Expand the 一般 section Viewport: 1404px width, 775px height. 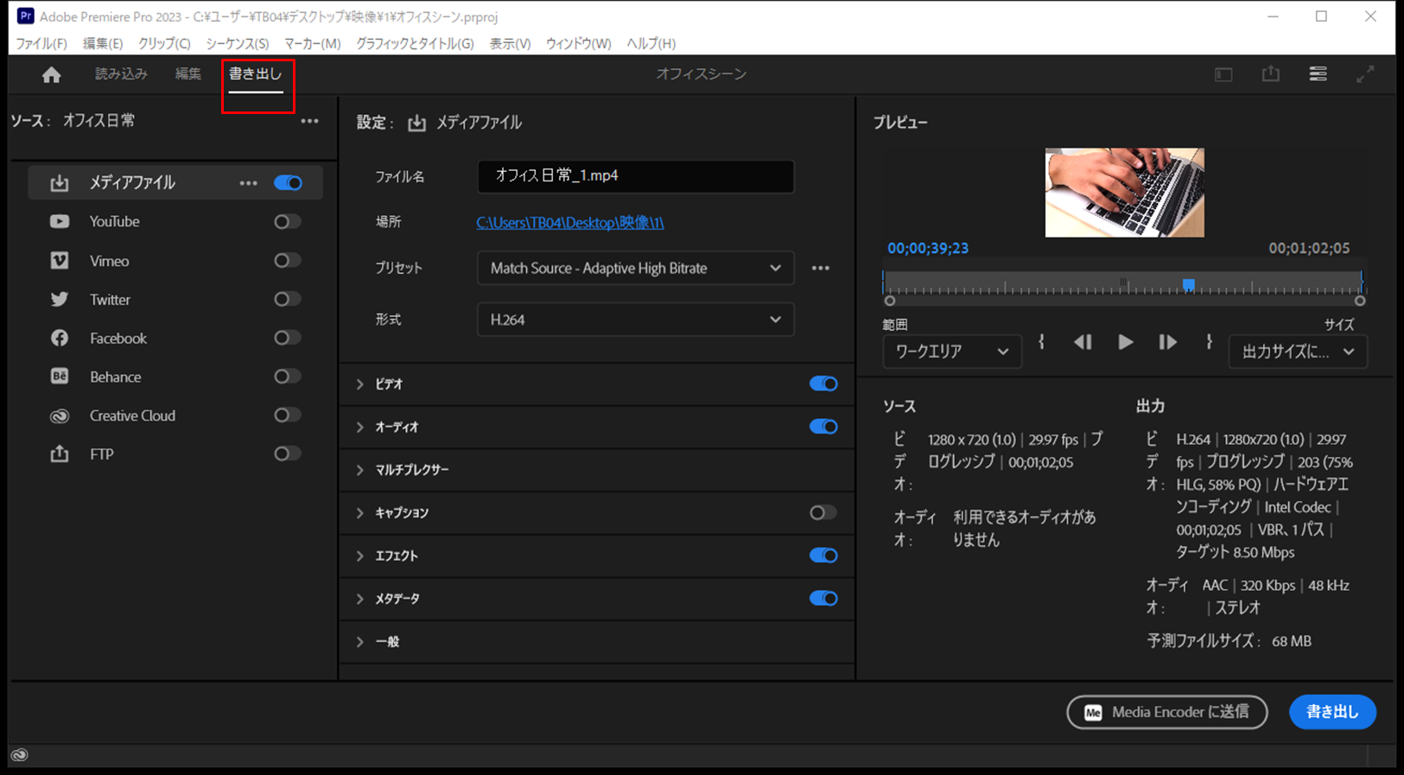coord(360,642)
